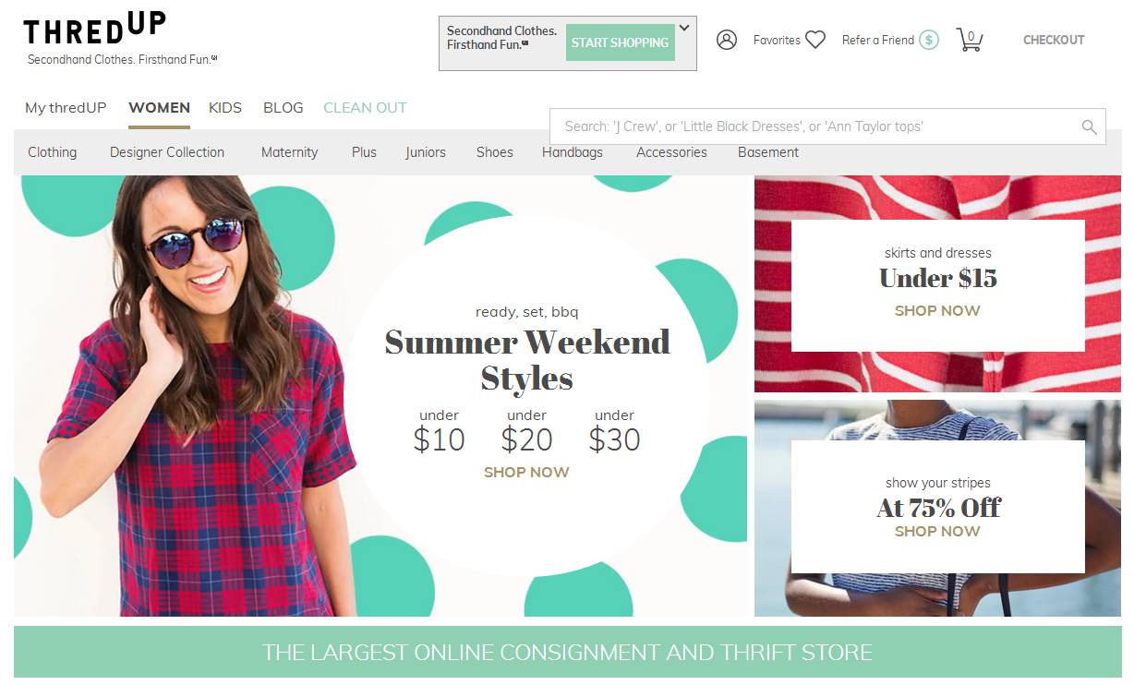Click the Refer a Friend dollar icon
1134x685 pixels.
[x=929, y=40]
